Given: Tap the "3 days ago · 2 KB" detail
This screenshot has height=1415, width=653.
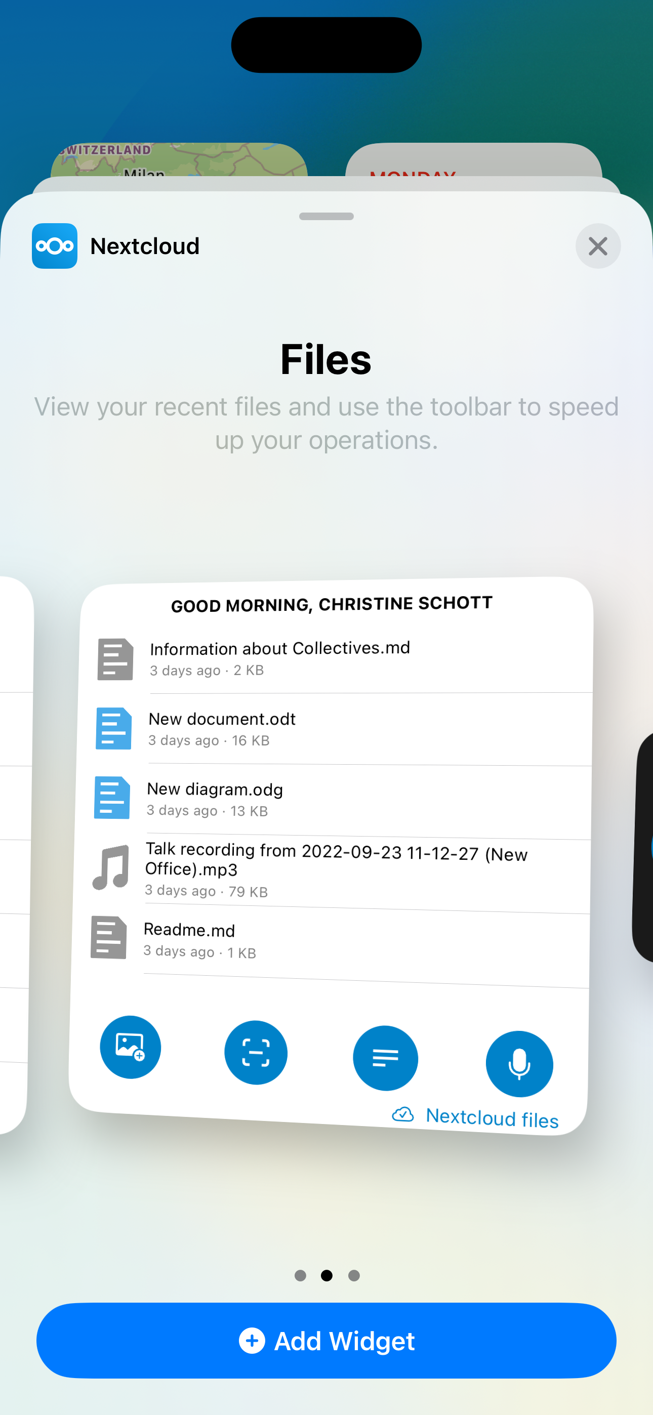Looking at the screenshot, I should pyautogui.click(x=207, y=670).
